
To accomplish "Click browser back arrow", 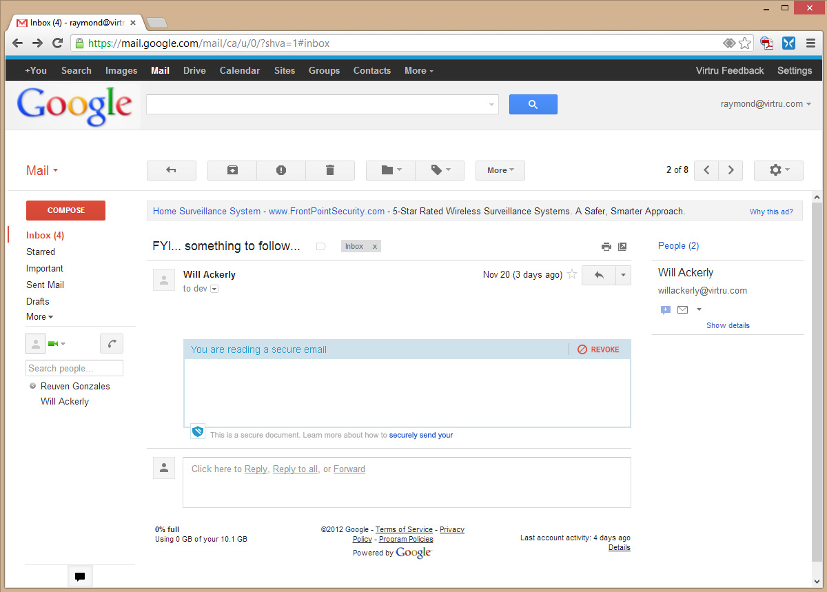I will (18, 43).
